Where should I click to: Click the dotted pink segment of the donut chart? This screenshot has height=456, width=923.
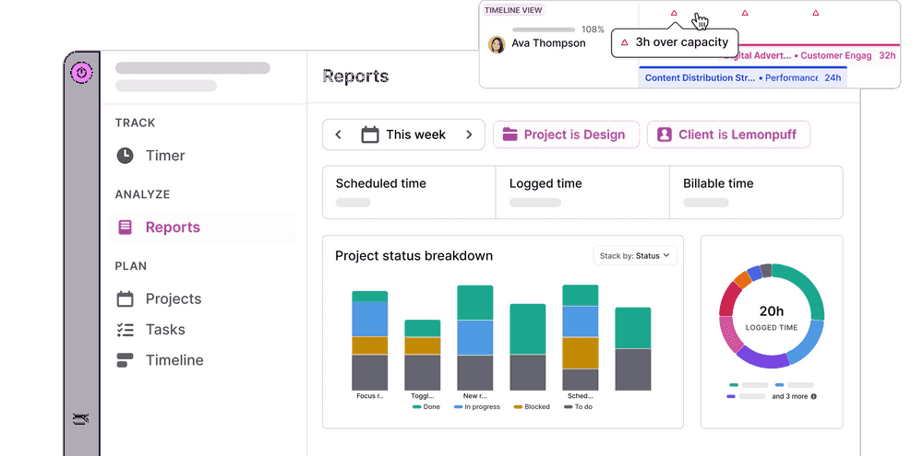pos(731,334)
